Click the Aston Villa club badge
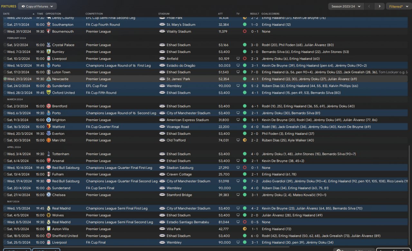The height and width of the screenshot is (251, 412). tap(49, 229)
